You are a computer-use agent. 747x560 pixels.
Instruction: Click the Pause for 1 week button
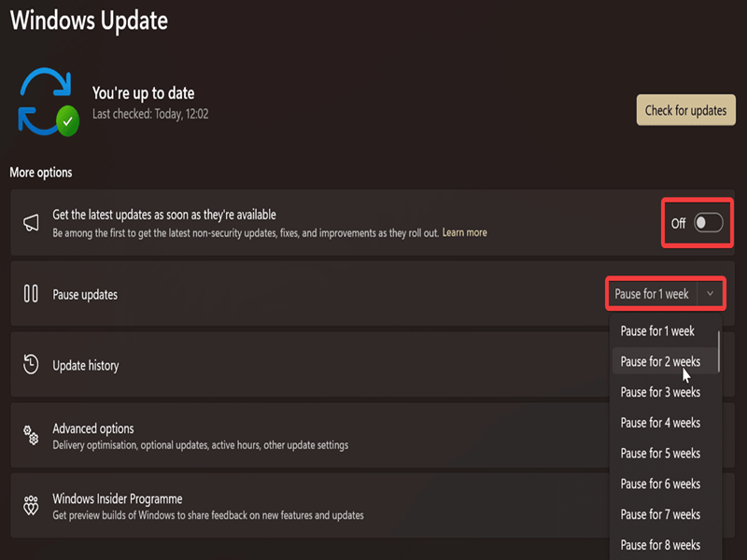(652, 294)
